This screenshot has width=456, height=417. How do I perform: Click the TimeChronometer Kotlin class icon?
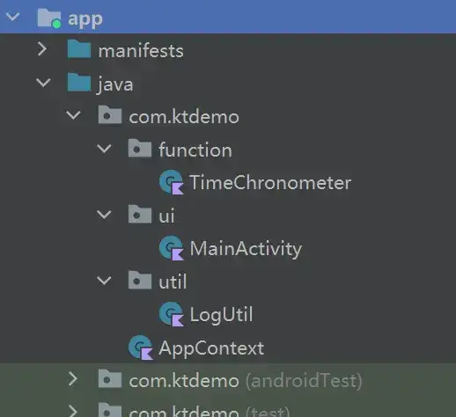172,182
